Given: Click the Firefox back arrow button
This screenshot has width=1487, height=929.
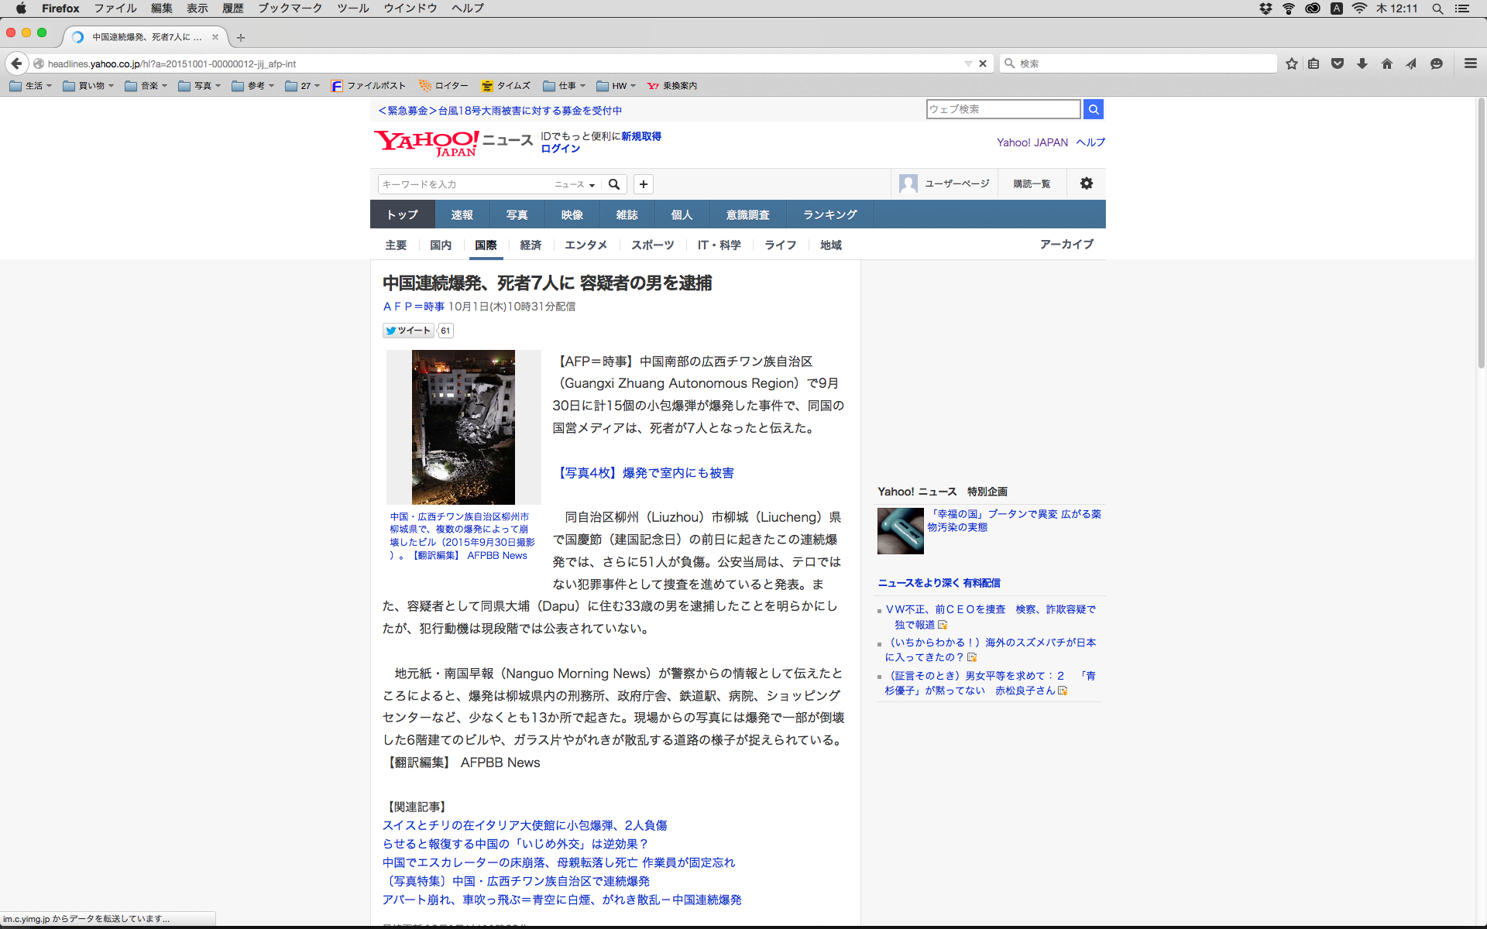Looking at the screenshot, I should 16,63.
